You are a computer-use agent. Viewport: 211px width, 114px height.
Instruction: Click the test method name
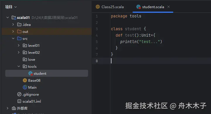pyautogui.click(x=130, y=35)
